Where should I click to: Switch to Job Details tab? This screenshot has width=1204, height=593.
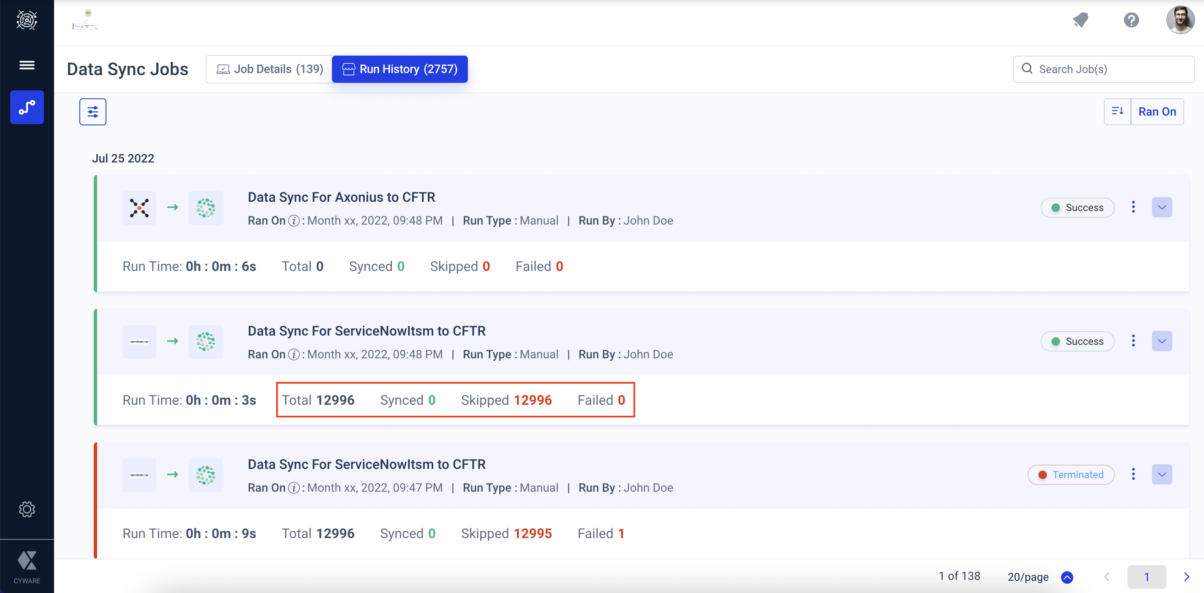click(270, 69)
